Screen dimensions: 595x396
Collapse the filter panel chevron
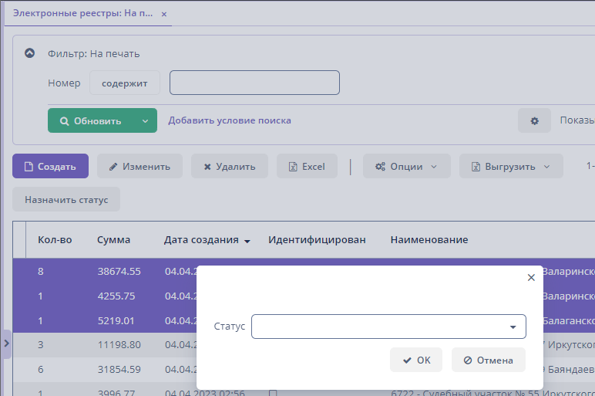click(x=30, y=54)
